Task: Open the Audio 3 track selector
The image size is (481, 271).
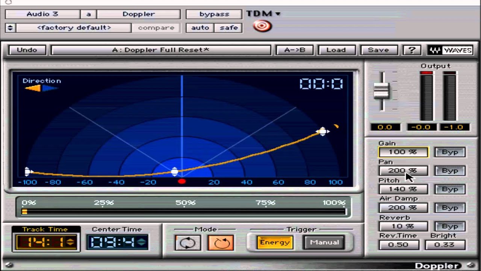Action: 42,14
